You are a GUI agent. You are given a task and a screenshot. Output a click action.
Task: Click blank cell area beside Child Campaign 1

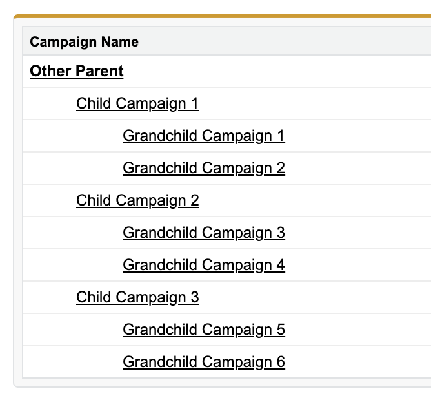(314, 104)
